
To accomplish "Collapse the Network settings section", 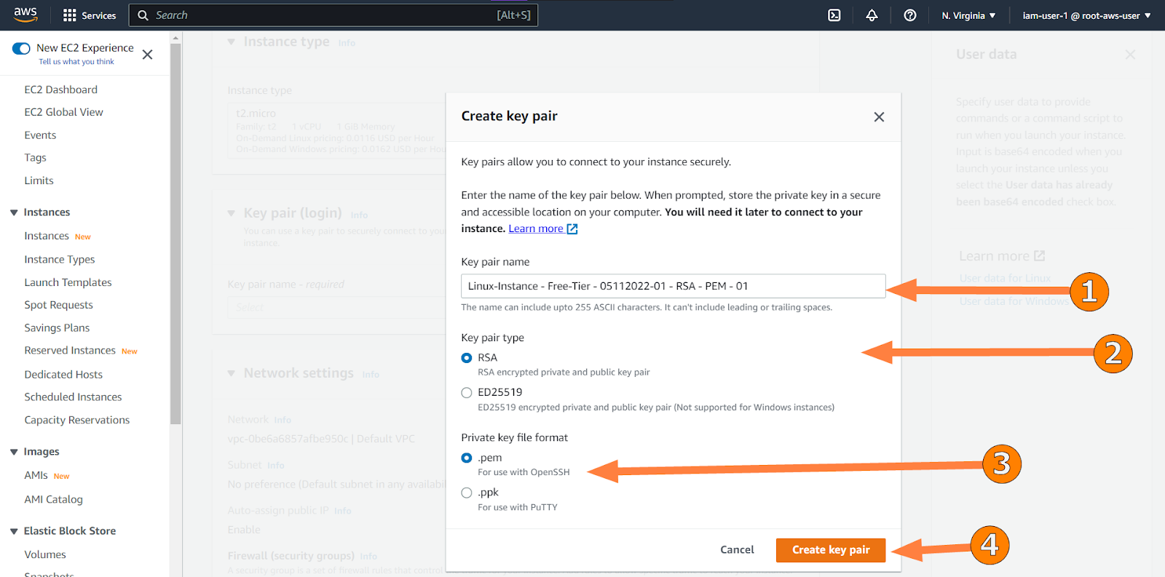I will pyautogui.click(x=232, y=373).
